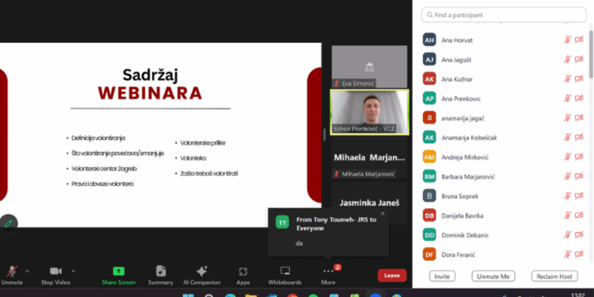The width and height of the screenshot is (594, 297).
Task: Select Simon Prenković's video thumbnail
Action: click(x=369, y=112)
